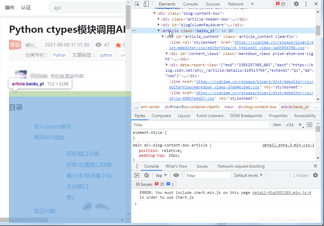Open the 35 errors badge
The height and width of the screenshot is (226, 324).
[x=281, y=4]
